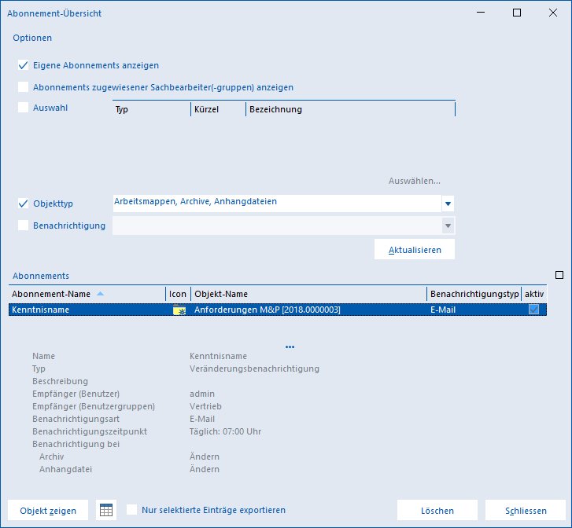Click the Ändern value beside Anhangdatei
This screenshot has width=572, height=528.
click(x=205, y=469)
